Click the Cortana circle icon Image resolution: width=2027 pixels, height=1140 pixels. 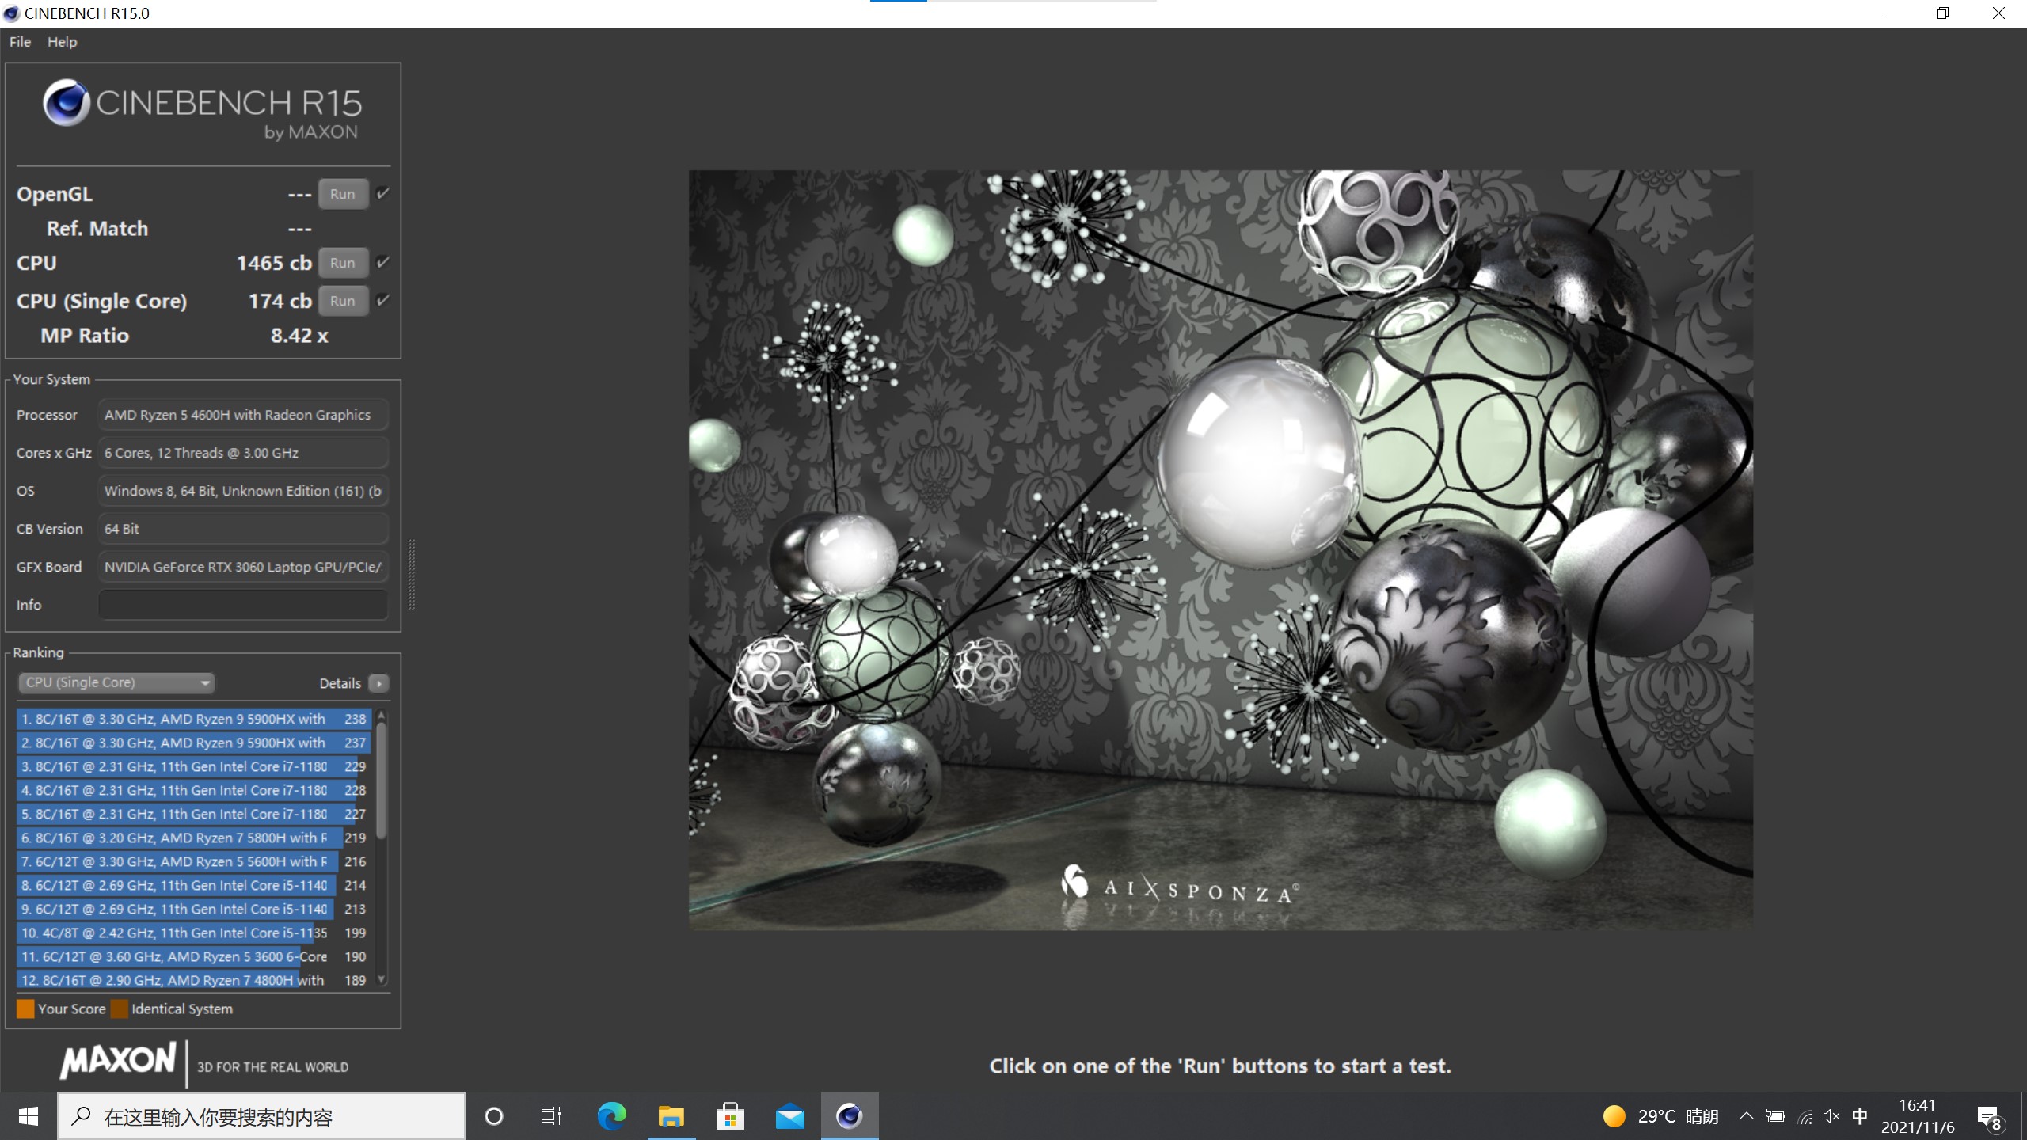coord(493,1116)
